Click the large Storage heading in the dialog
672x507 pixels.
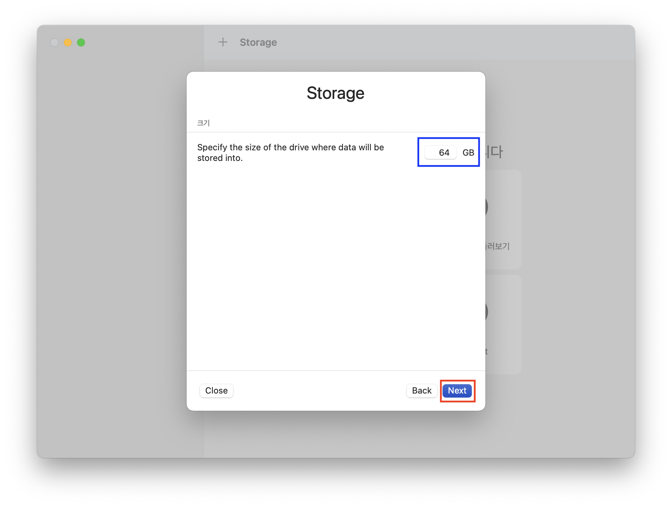pyautogui.click(x=335, y=93)
